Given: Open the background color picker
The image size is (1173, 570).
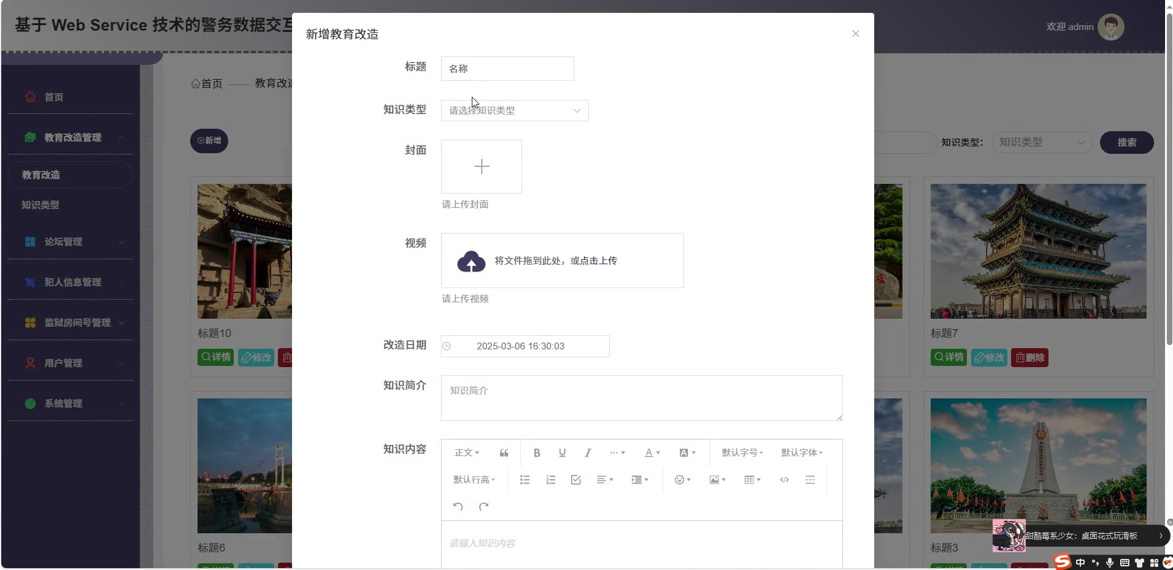Looking at the screenshot, I should click(x=687, y=453).
